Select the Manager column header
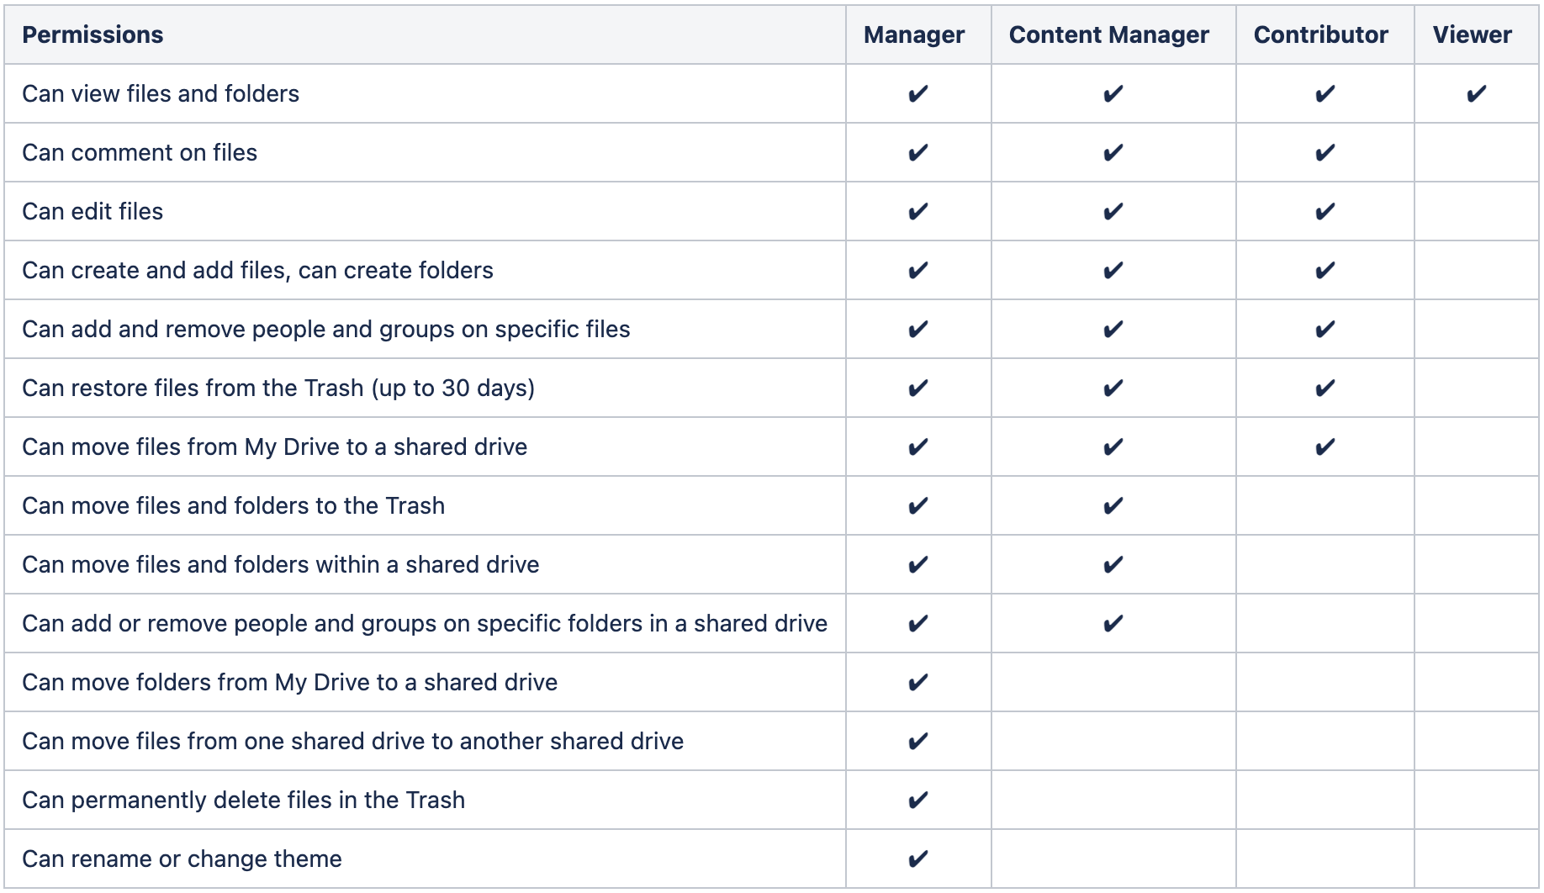Image resolution: width=1544 pixels, height=893 pixels. pos(913,35)
